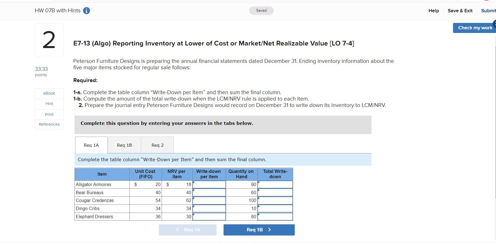
Task: Click the info icon beside HW 07B with Hints
Action: (x=87, y=11)
